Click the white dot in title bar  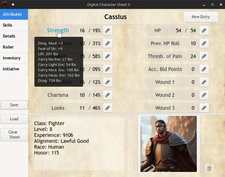click(x=13, y=4)
